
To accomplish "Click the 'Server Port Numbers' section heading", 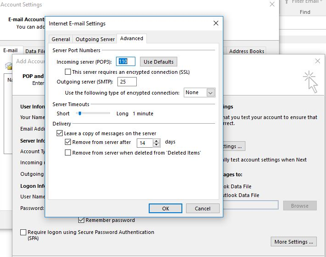I will 76,50.
